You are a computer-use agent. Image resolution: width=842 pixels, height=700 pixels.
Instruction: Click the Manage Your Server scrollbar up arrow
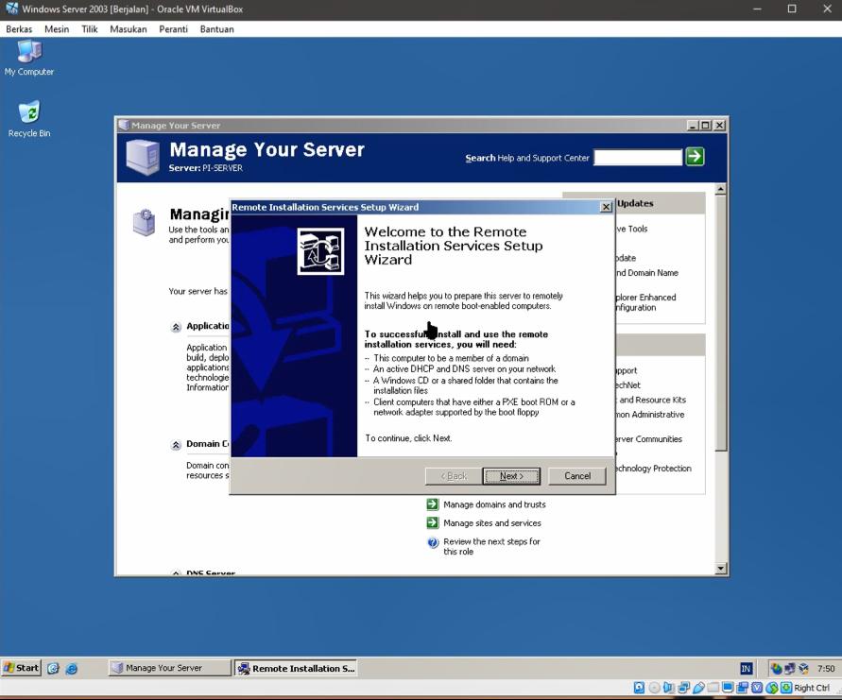click(x=721, y=189)
